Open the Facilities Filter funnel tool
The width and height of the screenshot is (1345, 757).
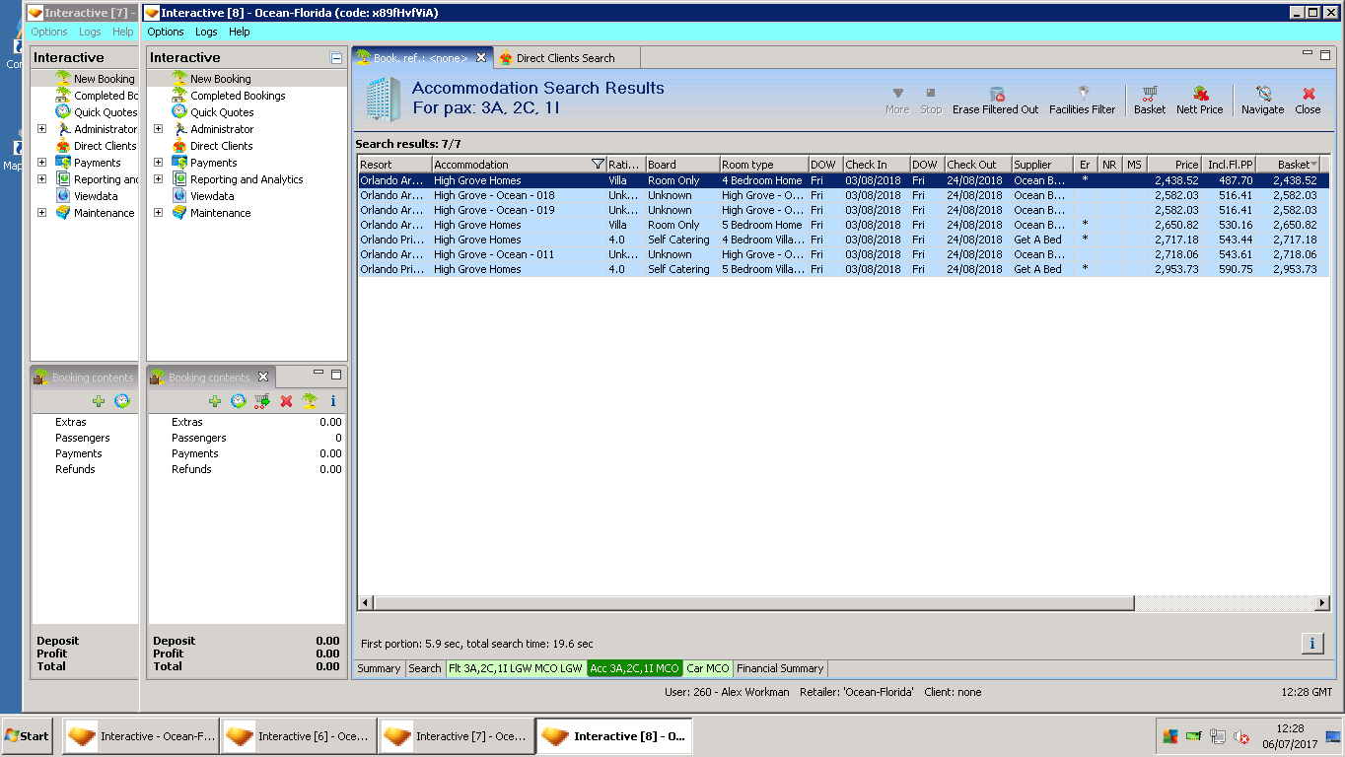(x=1083, y=93)
